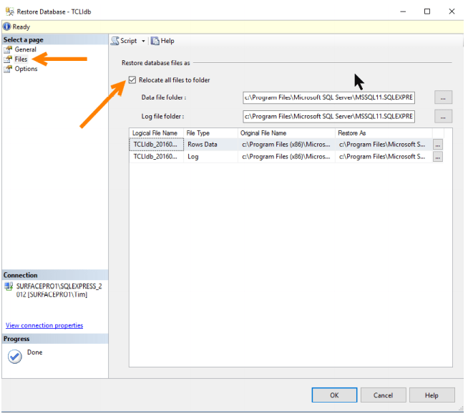468x414 pixels.
Task: Open the Options page
Action: [26, 69]
